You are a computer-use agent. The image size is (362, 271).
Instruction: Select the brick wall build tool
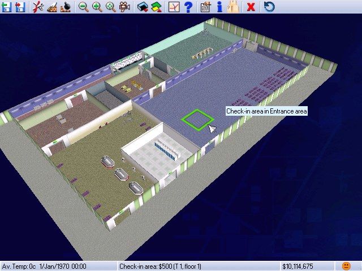pos(51,7)
